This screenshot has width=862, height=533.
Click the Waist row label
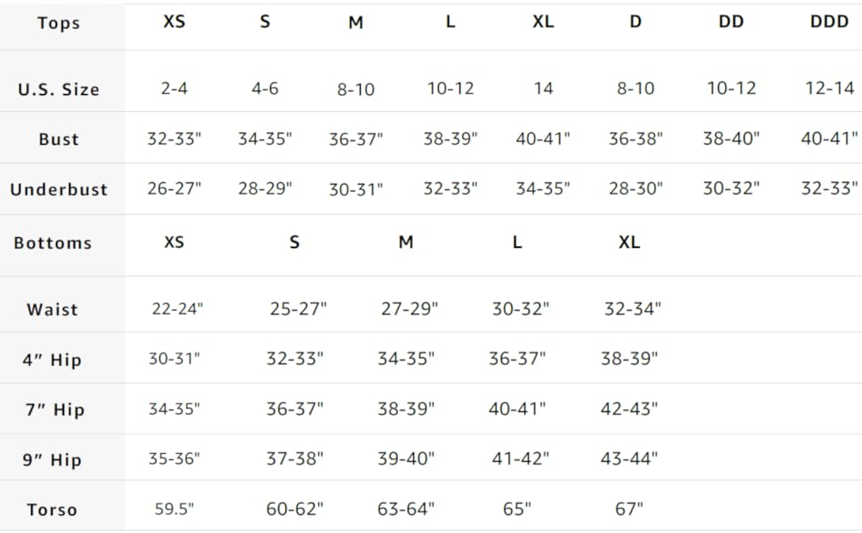click(52, 309)
